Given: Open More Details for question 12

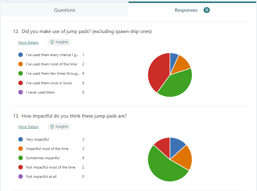Looking at the screenshot, I should coord(29,43).
